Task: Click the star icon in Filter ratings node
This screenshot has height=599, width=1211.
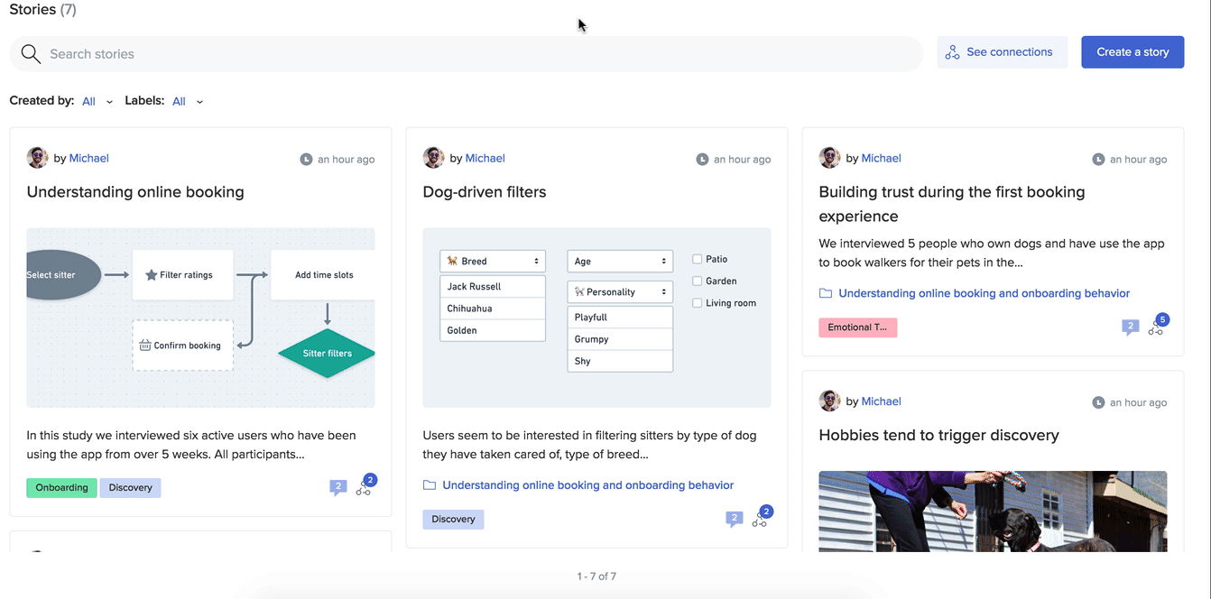Action: [152, 275]
